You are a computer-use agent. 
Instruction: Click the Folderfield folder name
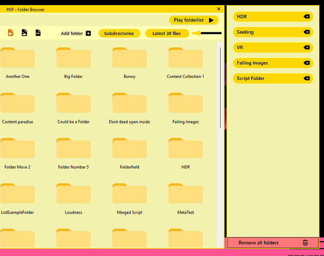coord(130,167)
